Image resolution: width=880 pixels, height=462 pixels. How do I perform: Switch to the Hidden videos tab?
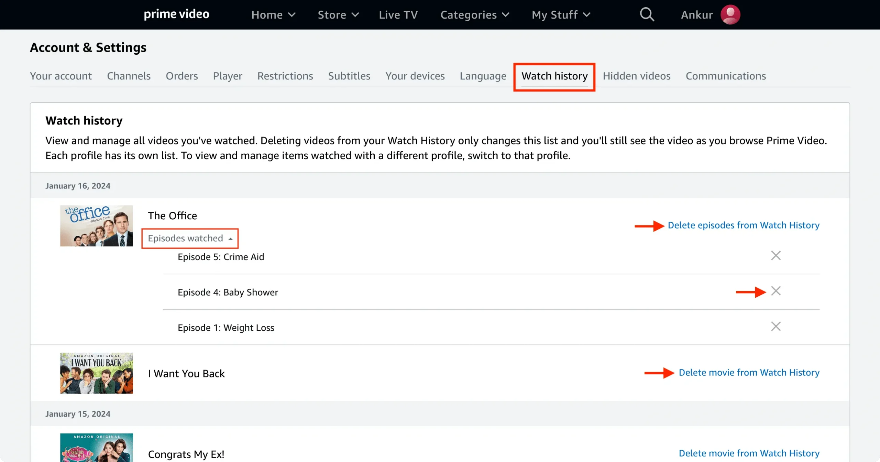[x=637, y=75]
